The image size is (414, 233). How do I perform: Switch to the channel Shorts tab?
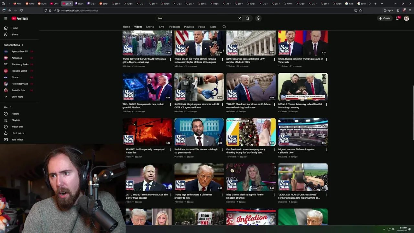[x=150, y=27]
